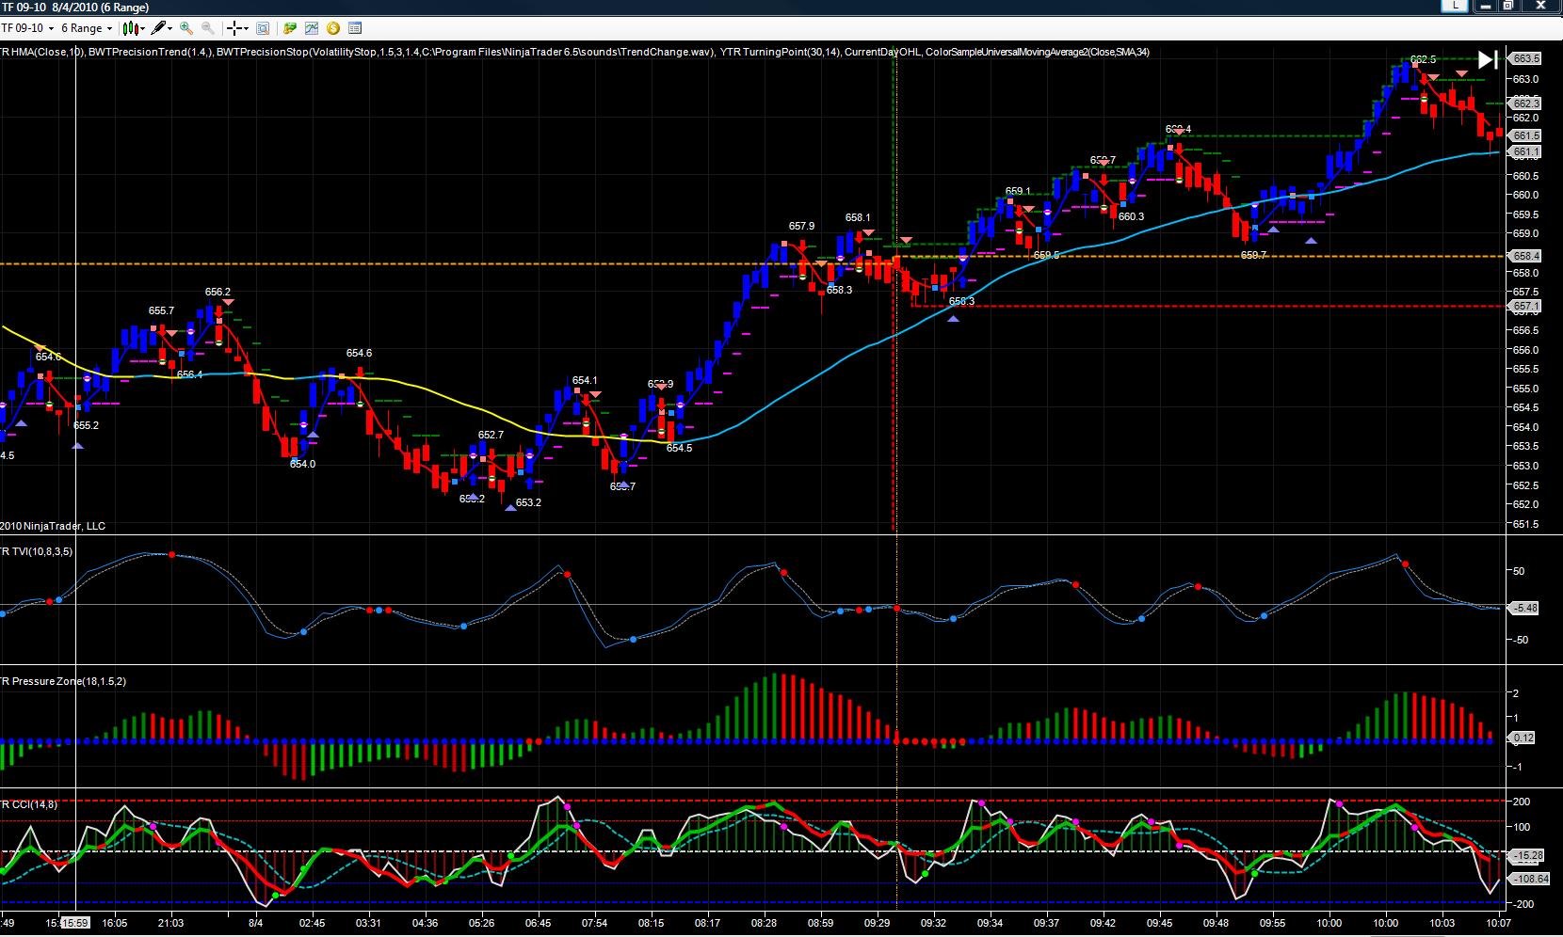Viewport: 1563px width, 937px height.
Task: Open the chart properties table icon
Action: point(355,28)
